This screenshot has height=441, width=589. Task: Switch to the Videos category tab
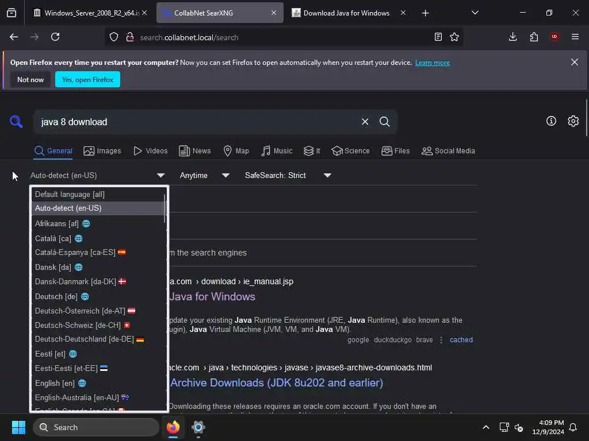150,151
